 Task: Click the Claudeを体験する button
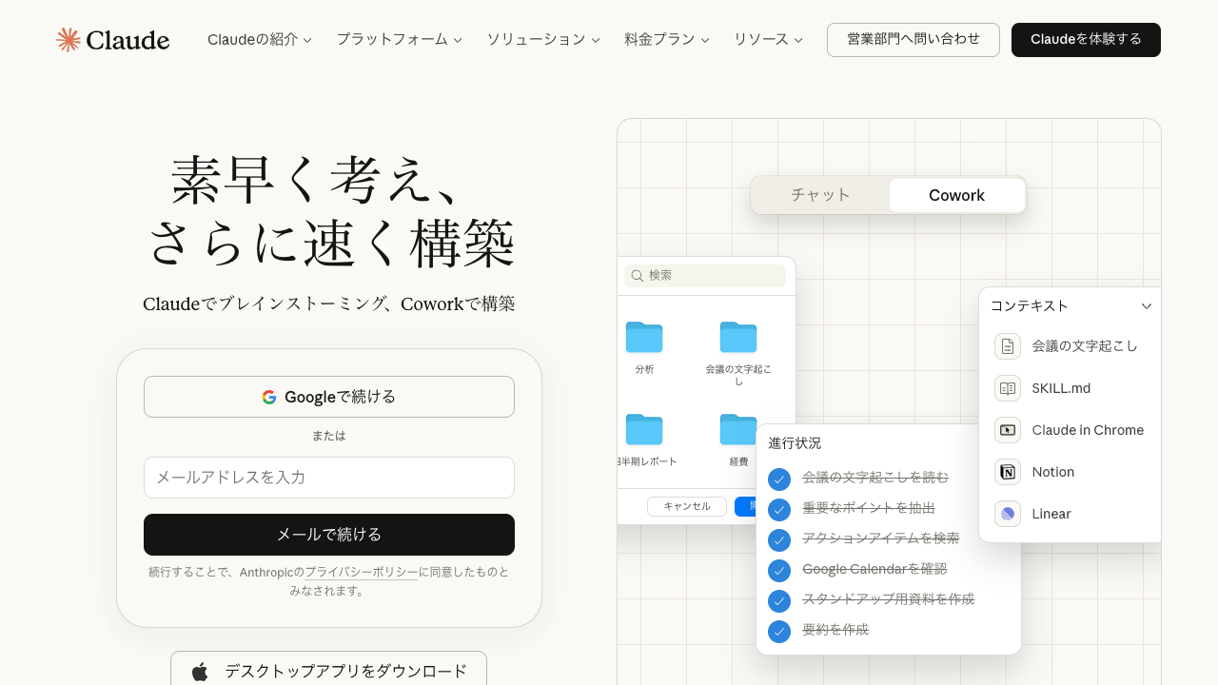pyautogui.click(x=1086, y=39)
